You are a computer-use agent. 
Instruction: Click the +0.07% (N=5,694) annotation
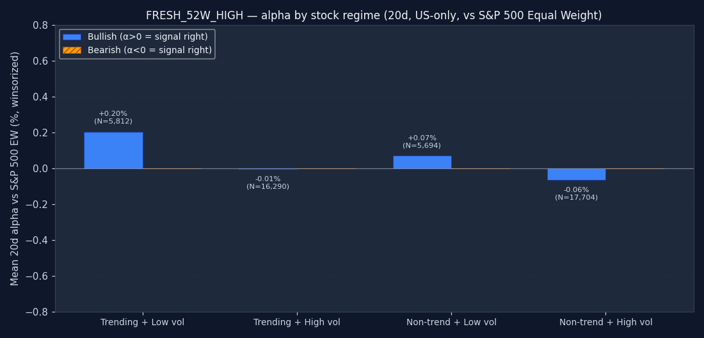[x=422, y=142]
